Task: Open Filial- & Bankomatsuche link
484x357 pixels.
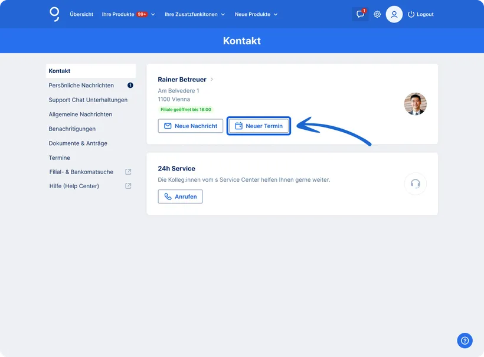Action: (81, 172)
